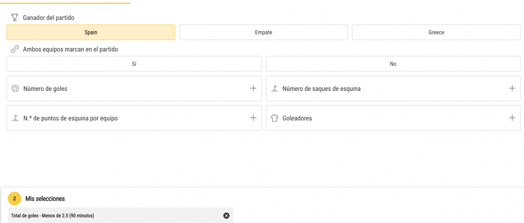The height and width of the screenshot is (223, 524).
Task: Remove the Total de goles selection
Action: coord(226,216)
